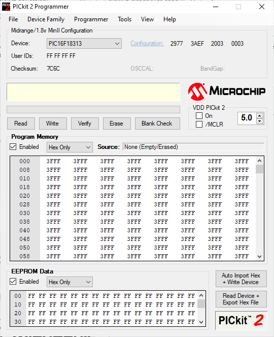Open the Configuration link
The image size is (274, 337).
[147, 43]
